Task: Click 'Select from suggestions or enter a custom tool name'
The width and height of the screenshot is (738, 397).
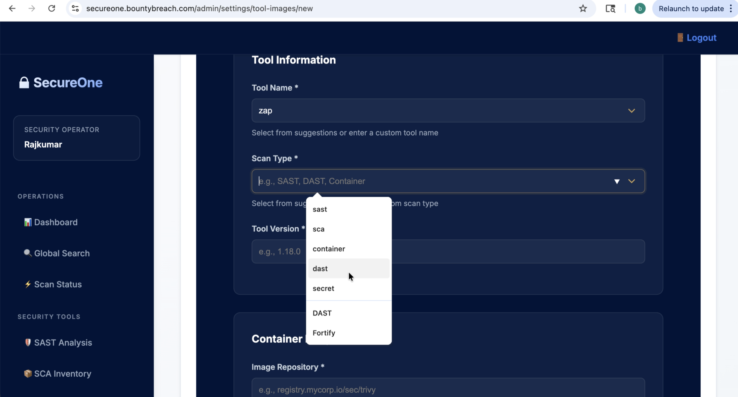Action: [345, 133]
